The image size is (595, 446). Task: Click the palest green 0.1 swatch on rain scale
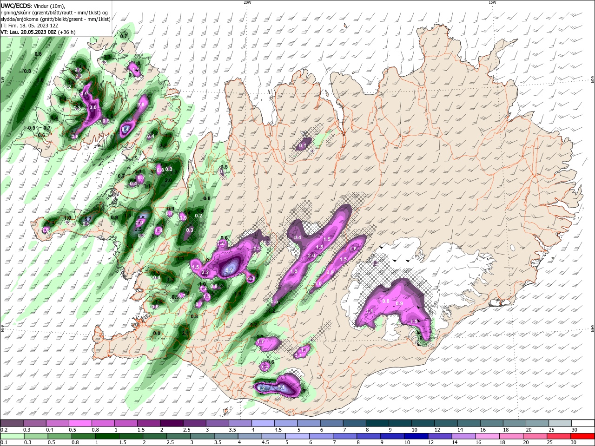point(12,436)
